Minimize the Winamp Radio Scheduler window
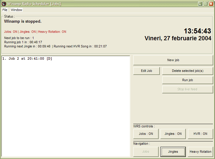Screen dimensions: 215x159 [200, 4]
